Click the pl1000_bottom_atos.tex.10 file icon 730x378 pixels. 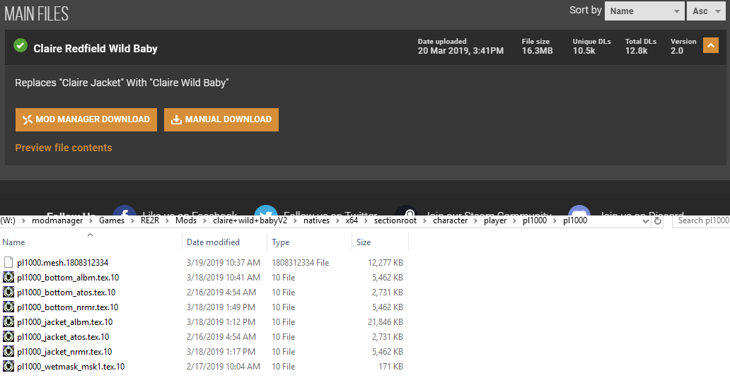[x=8, y=292]
